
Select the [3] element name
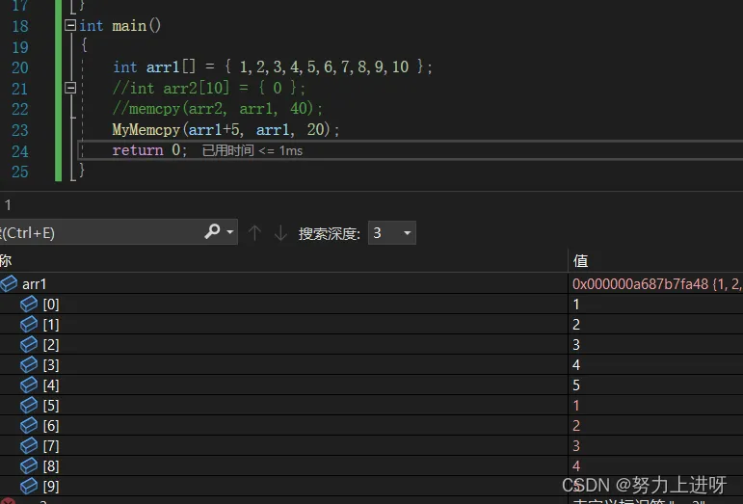pos(51,364)
